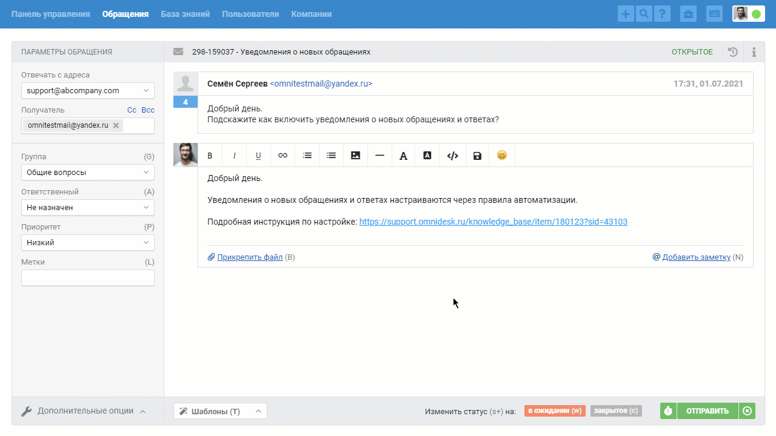Open the Шаблоны (T) templates dropdown
This screenshot has width=776, height=436.
[220, 411]
